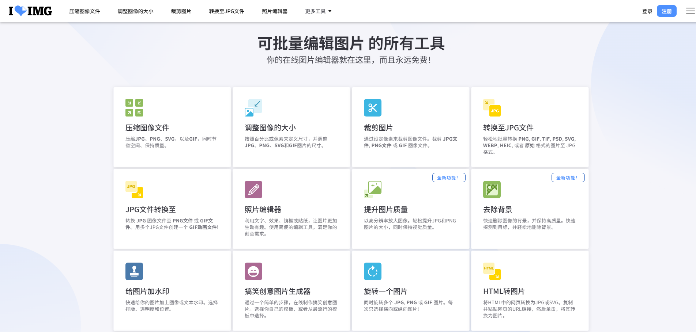Select the compress image file tool icon
The width and height of the screenshot is (696, 332).
point(134,107)
